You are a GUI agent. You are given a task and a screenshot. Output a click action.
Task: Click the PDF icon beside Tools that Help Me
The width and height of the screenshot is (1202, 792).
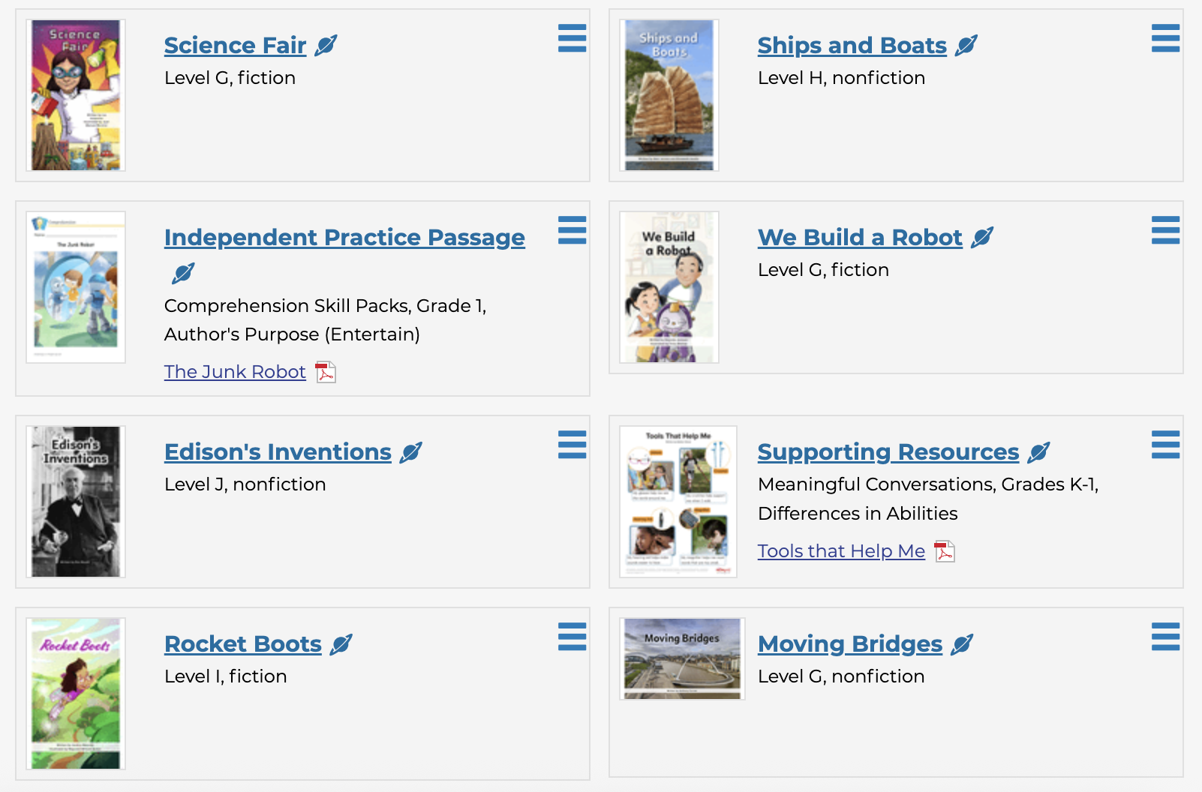[x=945, y=551]
